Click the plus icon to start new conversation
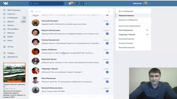Screen dimensions: 177x99 click(109, 12)
